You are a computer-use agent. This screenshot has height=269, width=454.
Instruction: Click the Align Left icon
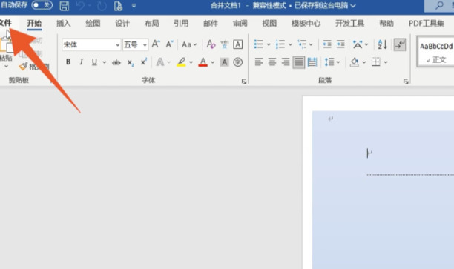pos(259,62)
